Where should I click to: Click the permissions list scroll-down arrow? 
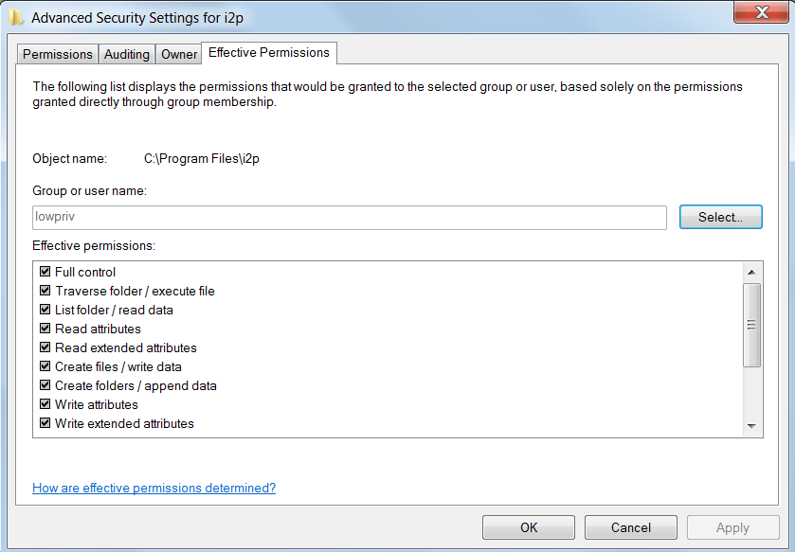[752, 426]
